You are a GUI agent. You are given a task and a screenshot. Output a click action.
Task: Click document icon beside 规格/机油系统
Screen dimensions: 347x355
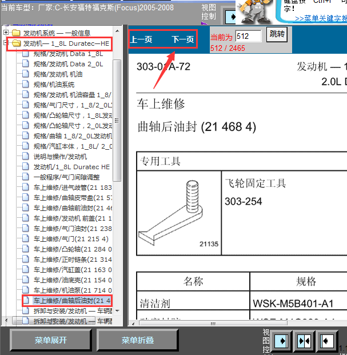pyautogui.click(x=26, y=84)
